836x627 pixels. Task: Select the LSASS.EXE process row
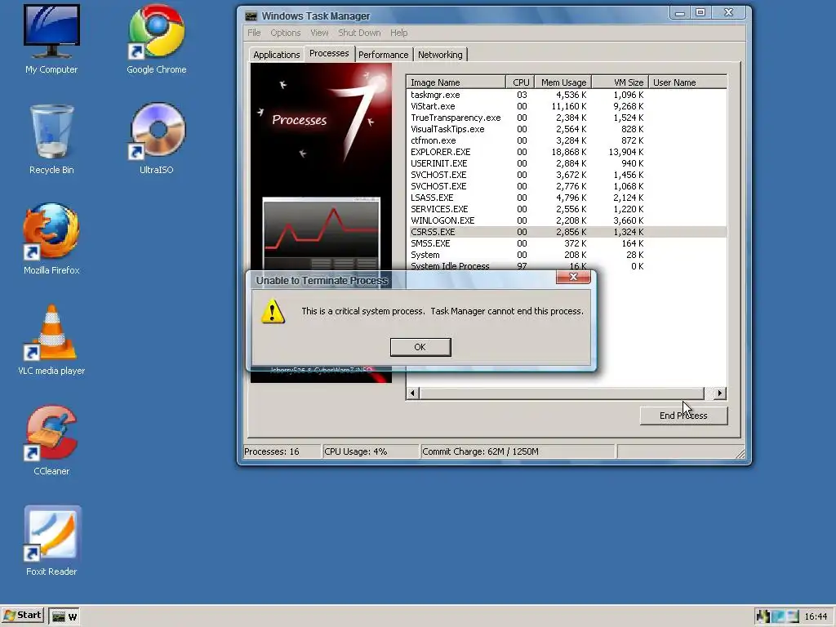(x=567, y=198)
